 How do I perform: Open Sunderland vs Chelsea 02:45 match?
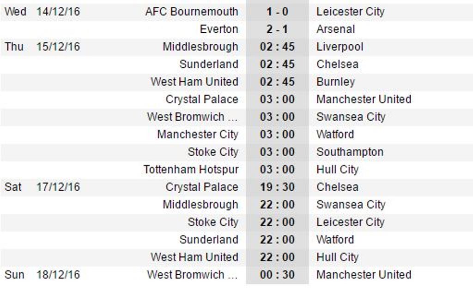coord(277,64)
